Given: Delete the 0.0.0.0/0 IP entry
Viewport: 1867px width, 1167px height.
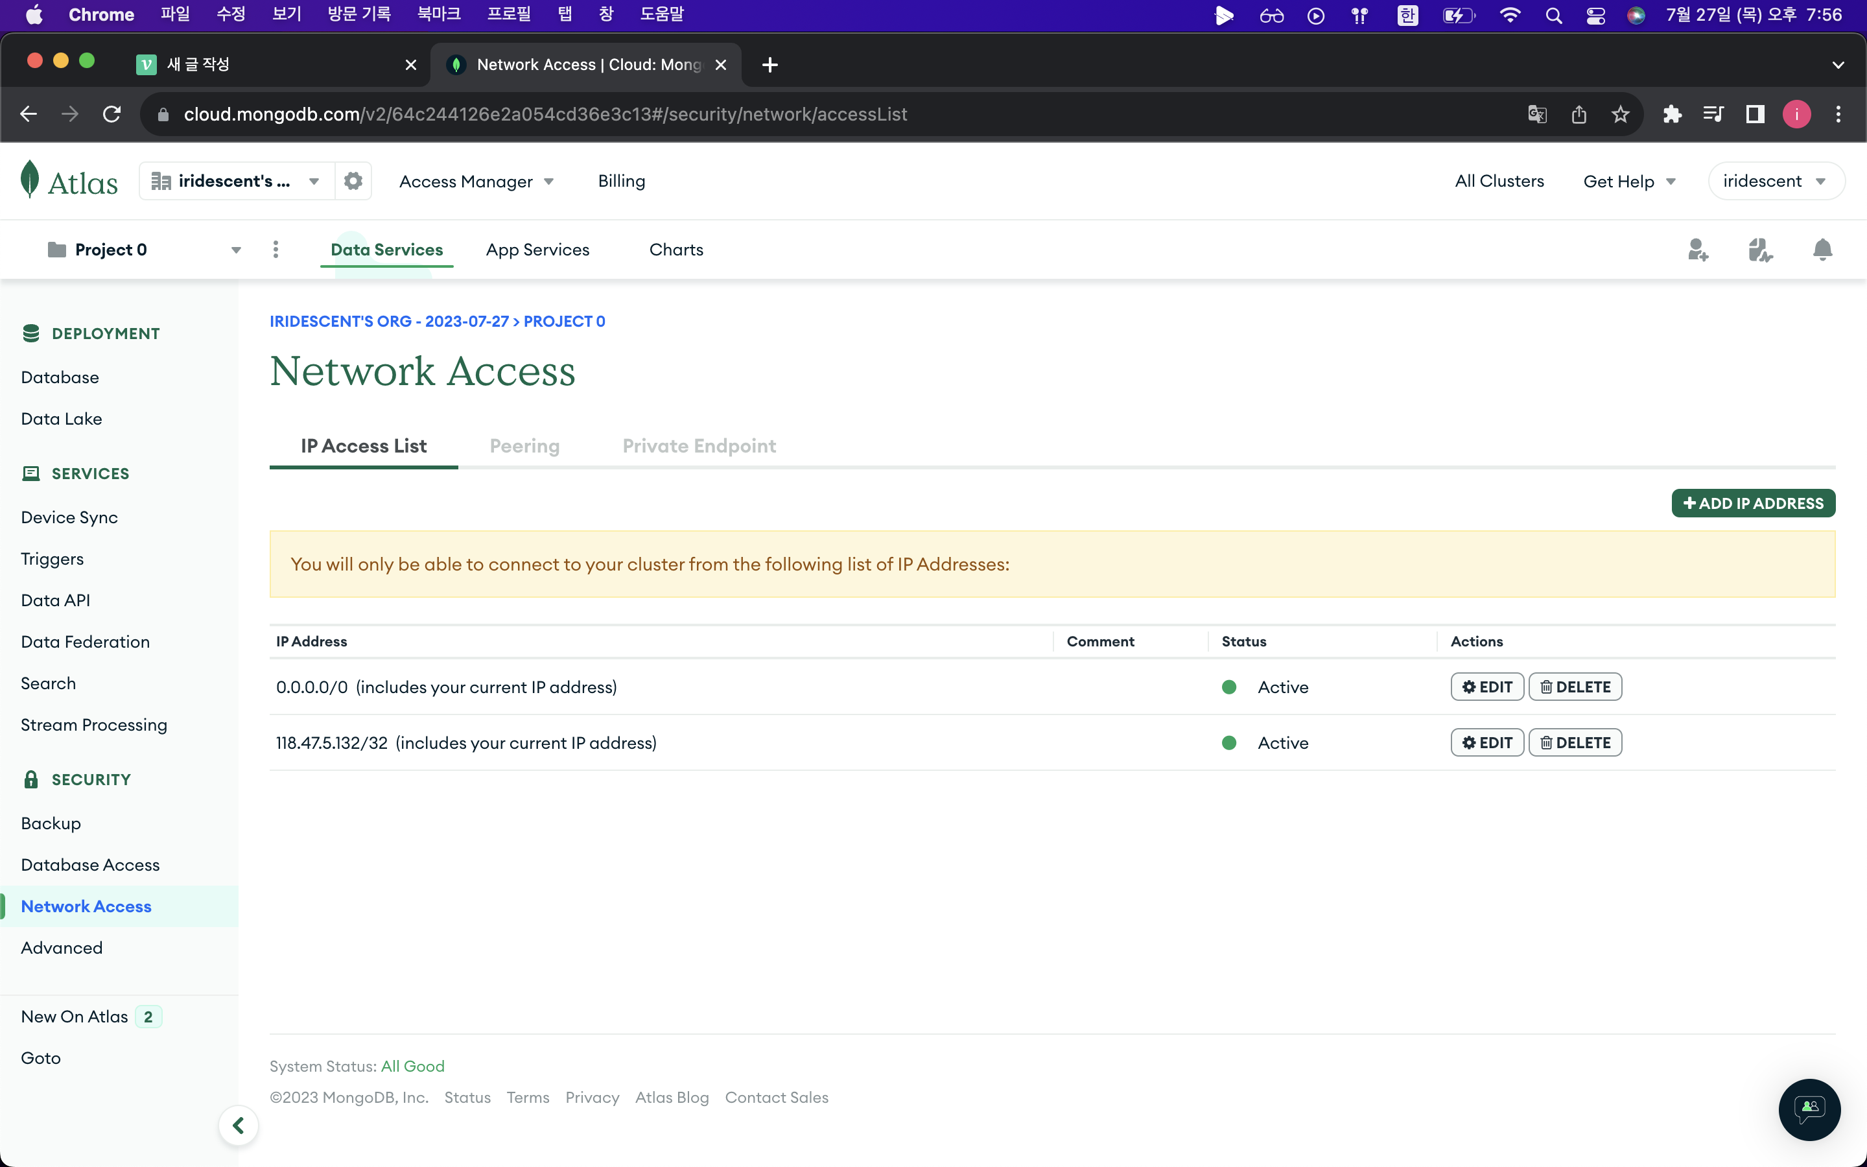Looking at the screenshot, I should point(1575,687).
